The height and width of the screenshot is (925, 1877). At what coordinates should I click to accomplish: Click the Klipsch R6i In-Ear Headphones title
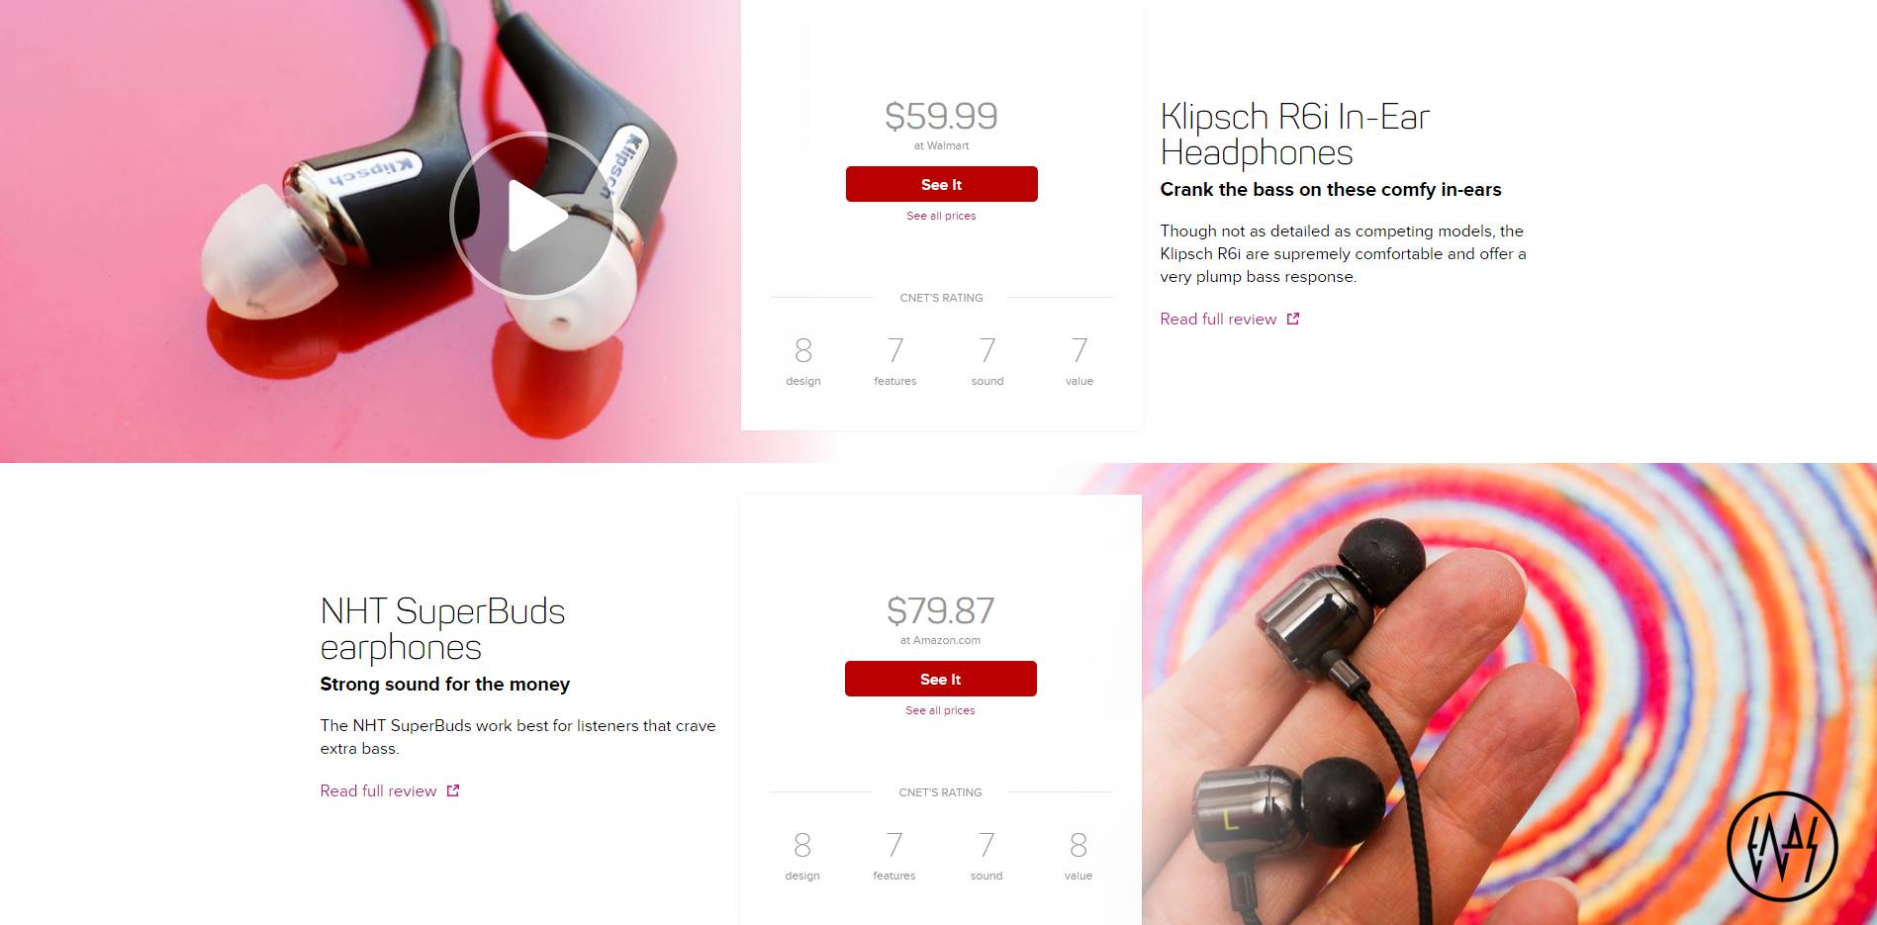1294,135
